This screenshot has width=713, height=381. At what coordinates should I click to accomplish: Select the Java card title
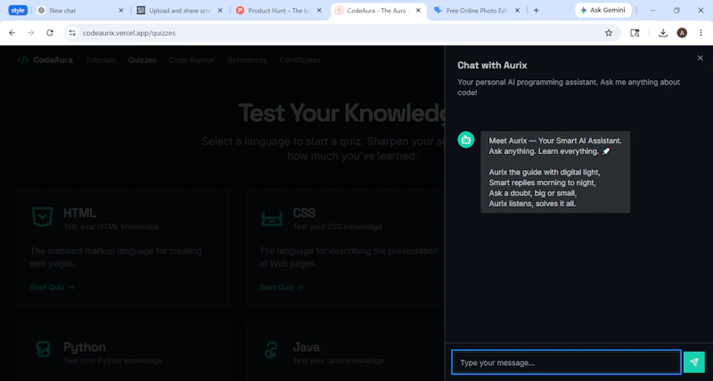tap(306, 347)
